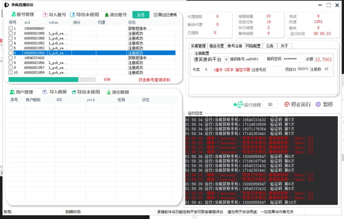Click the green 80% progress bar
344x219 pixels.
pyautogui.click(x=43, y=80)
